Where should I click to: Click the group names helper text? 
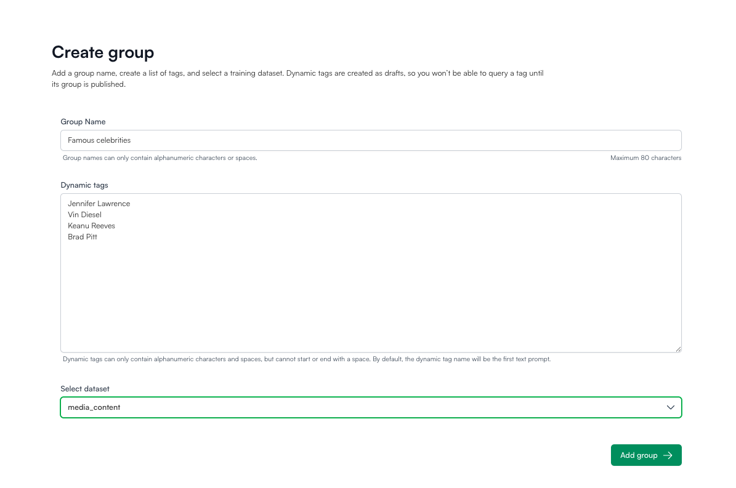(x=160, y=158)
